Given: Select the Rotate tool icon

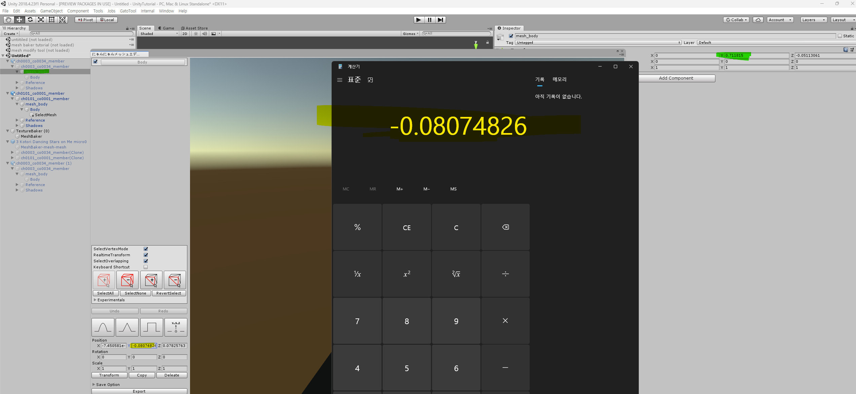Looking at the screenshot, I should tap(30, 20).
